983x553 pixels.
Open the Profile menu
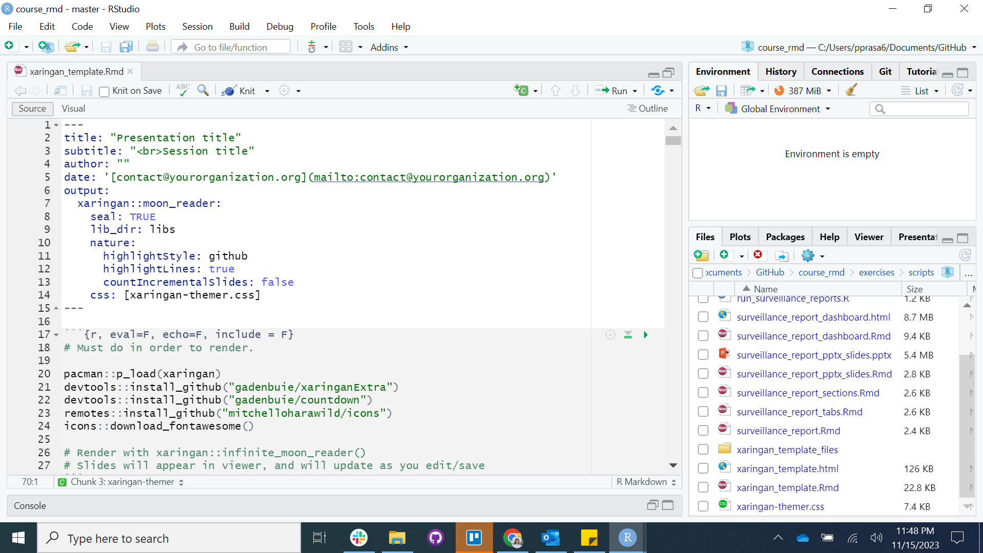point(323,26)
